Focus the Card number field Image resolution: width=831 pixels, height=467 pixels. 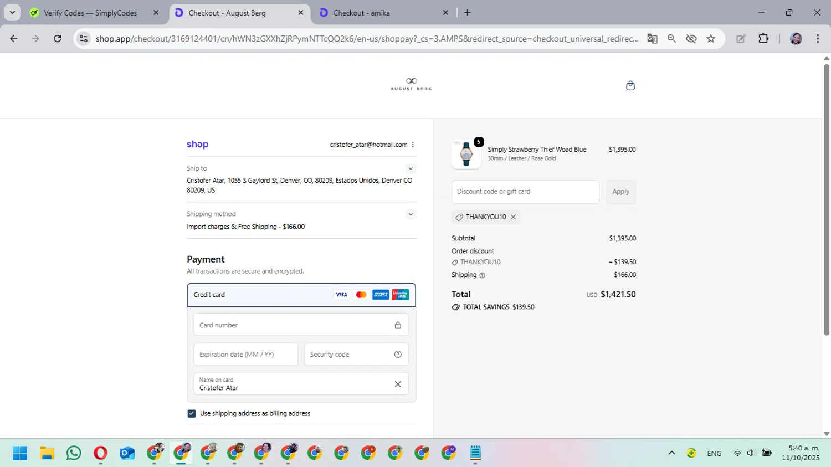click(301, 325)
